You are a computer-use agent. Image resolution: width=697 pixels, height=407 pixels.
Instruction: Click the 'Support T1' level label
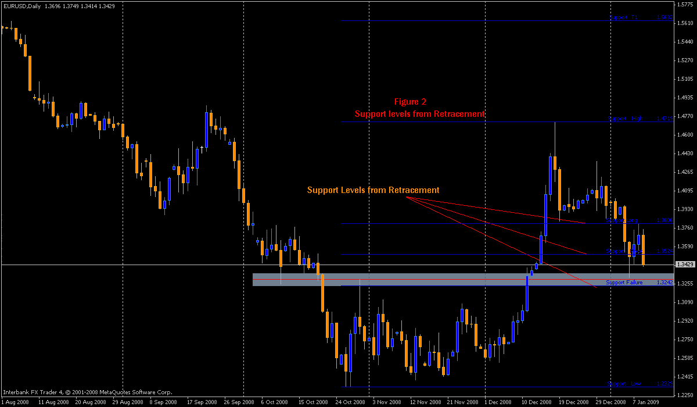[623, 17]
